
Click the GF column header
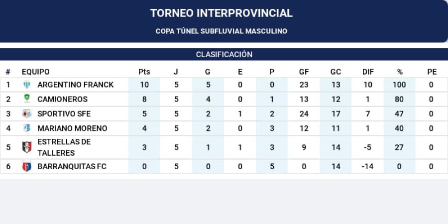(304, 72)
